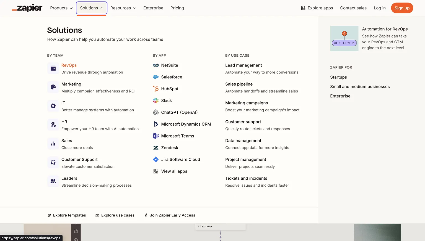Click the Marketing palette icon
Viewport: 425px width, 241px height.
click(x=53, y=87)
